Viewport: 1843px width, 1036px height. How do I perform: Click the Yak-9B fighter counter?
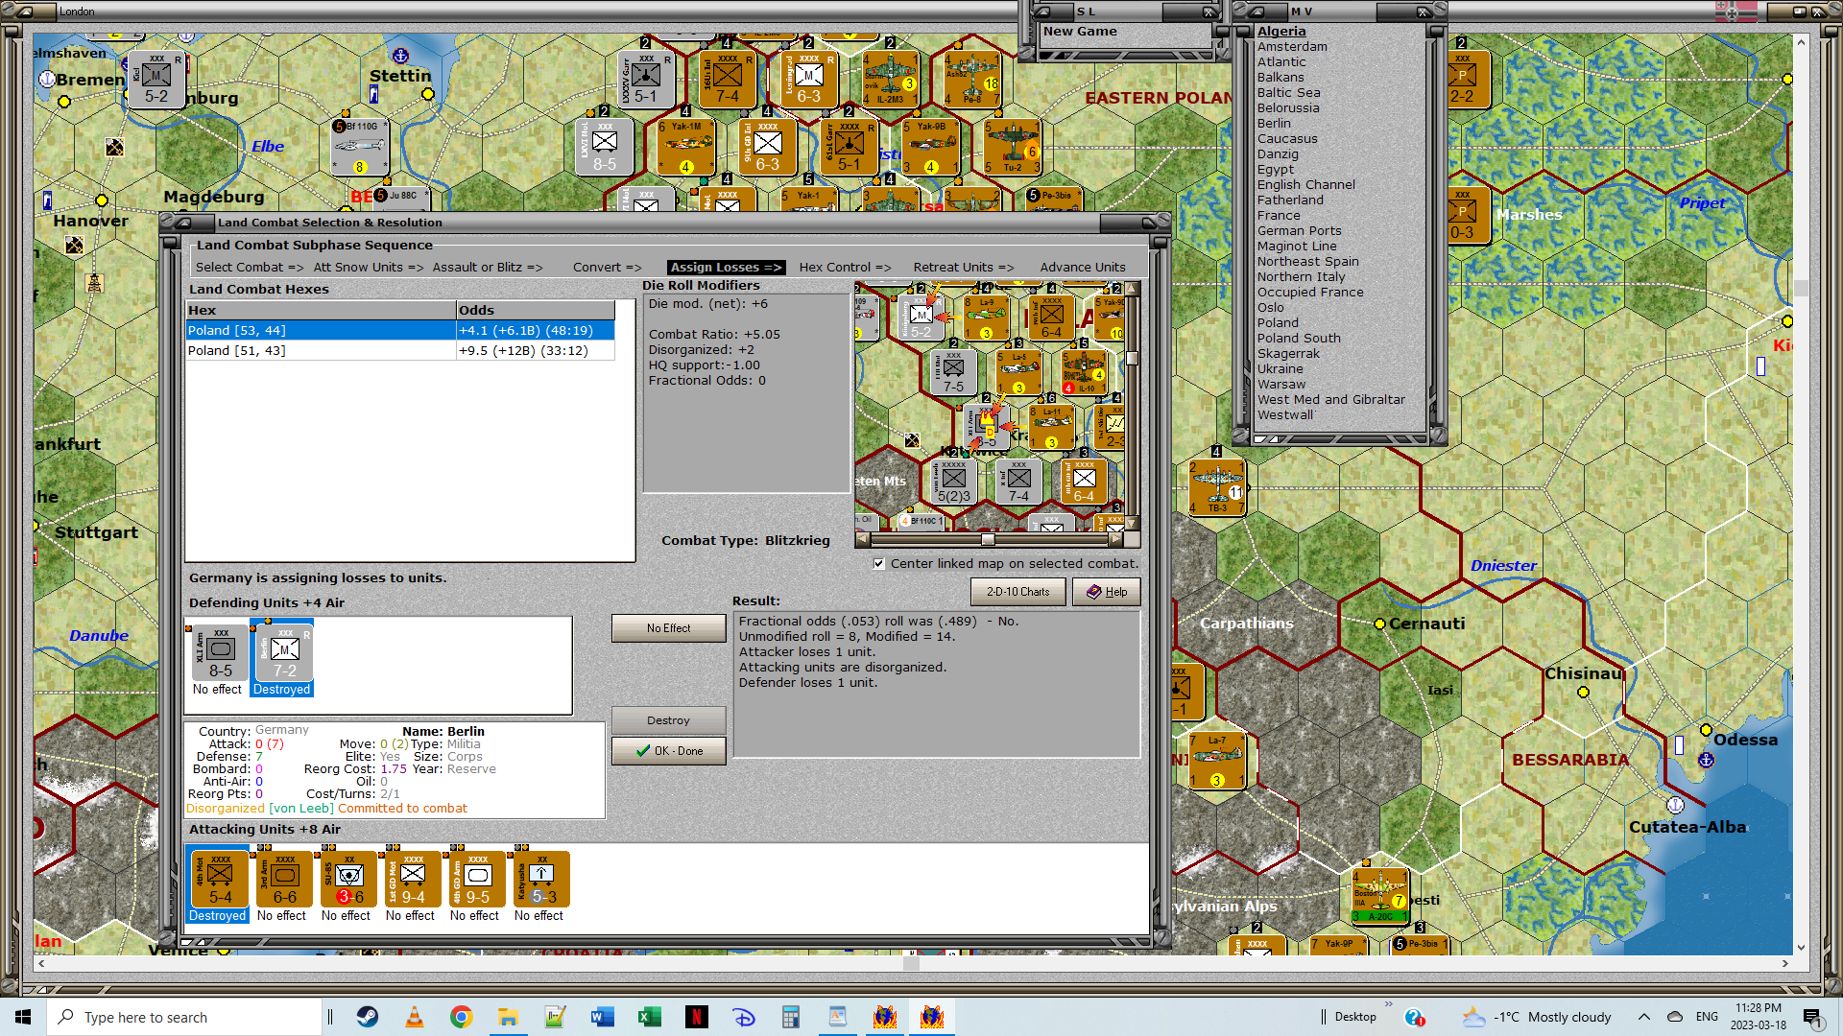(x=931, y=147)
